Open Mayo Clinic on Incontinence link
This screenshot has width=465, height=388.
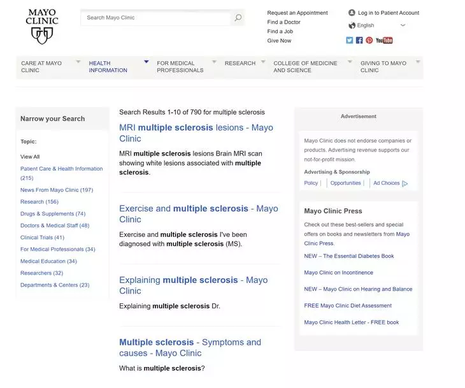pos(338,273)
